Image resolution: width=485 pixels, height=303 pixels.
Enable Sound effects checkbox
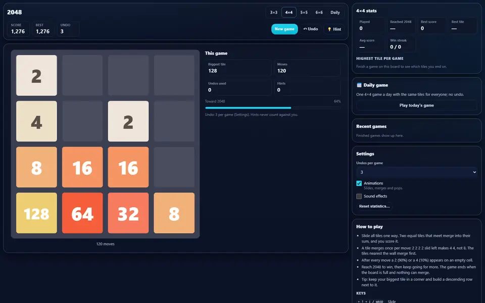(359, 196)
